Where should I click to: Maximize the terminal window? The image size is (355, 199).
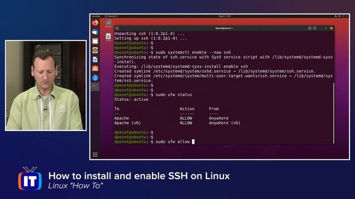coord(326,28)
